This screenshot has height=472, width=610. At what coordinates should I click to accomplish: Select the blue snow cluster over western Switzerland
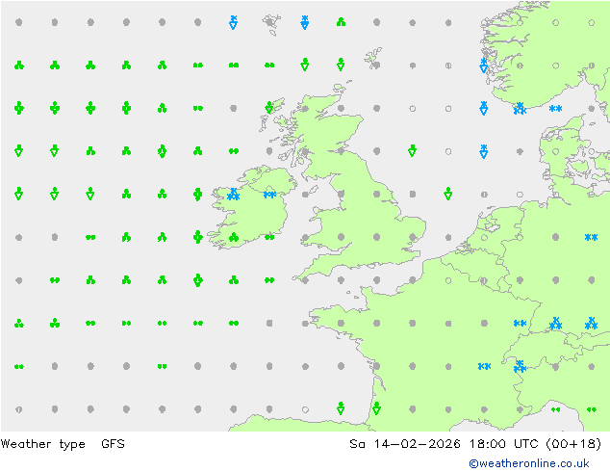pos(520,366)
